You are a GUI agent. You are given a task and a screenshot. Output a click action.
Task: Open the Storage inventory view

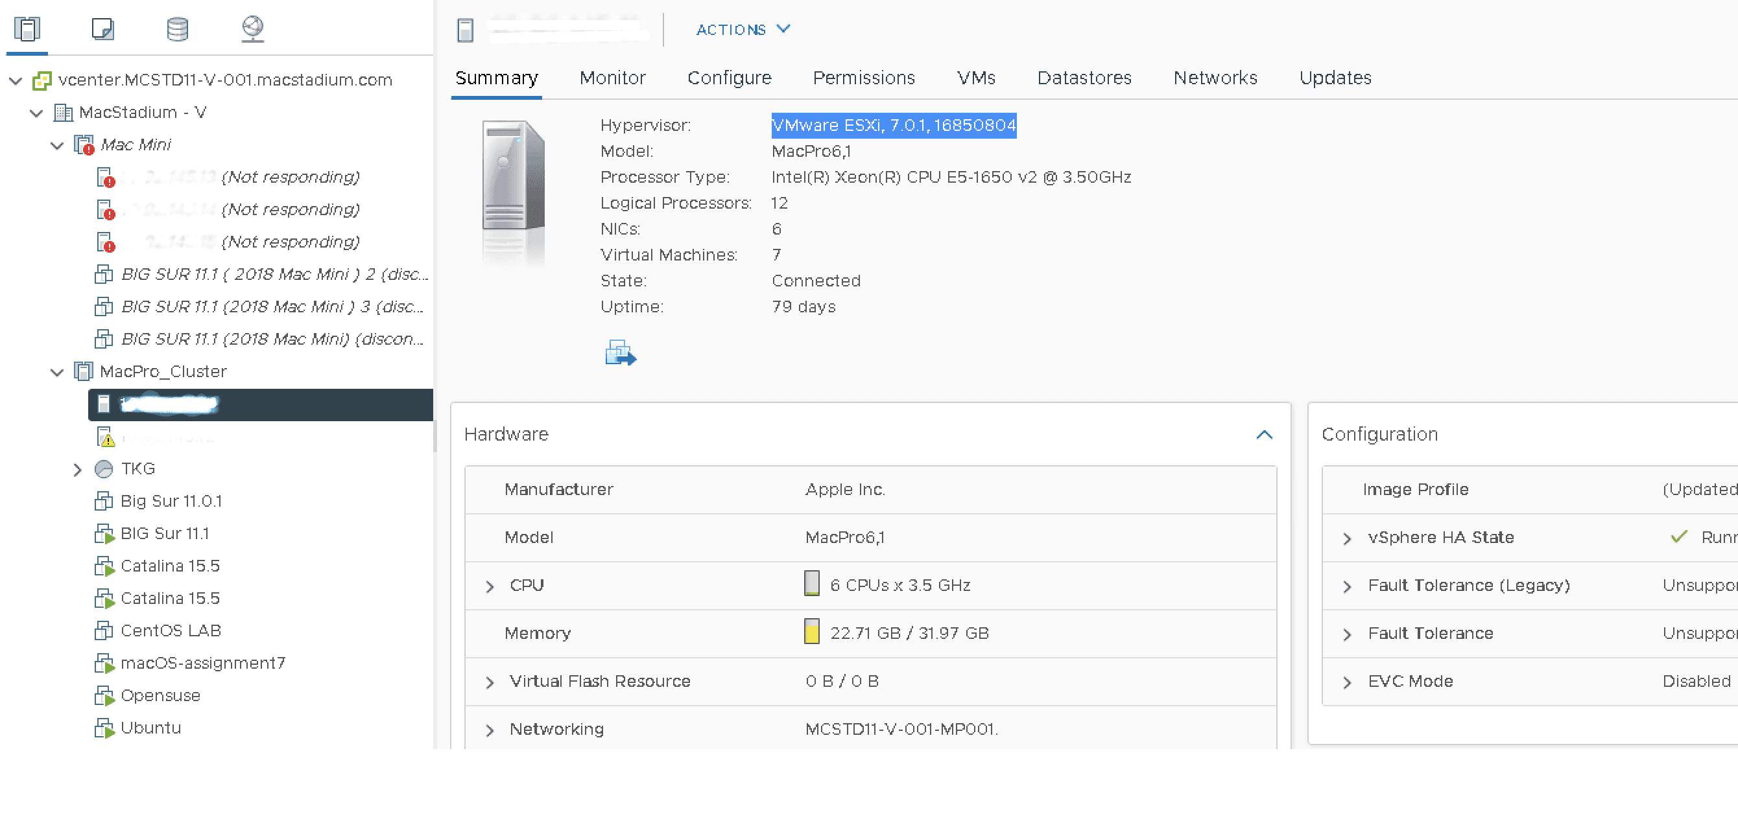pyautogui.click(x=177, y=29)
